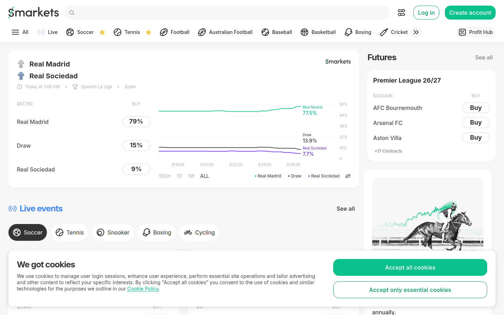This screenshot has width=504, height=315.
Task: Open Futures See all link
Action: click(484, 57)
